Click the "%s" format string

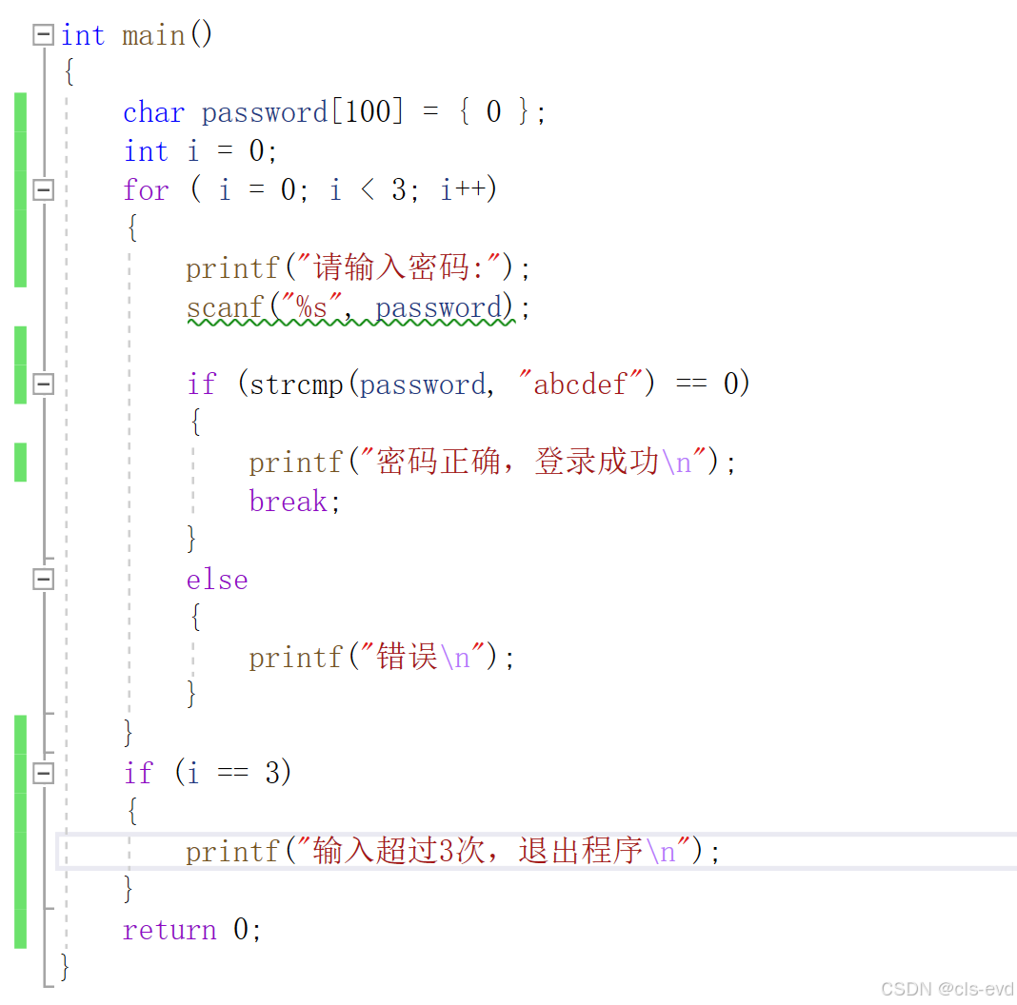click(x=311, y=306)
